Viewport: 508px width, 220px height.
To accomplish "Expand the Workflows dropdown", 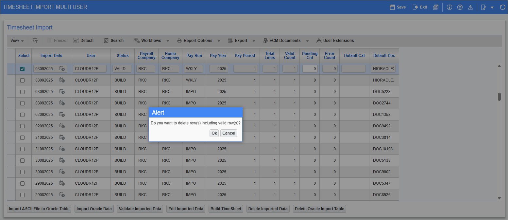I will [x=151, y=40].
